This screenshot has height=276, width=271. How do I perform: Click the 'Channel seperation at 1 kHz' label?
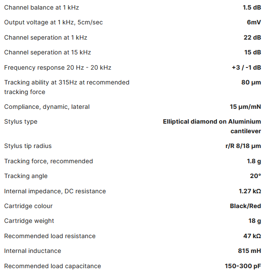click(46, 37)
